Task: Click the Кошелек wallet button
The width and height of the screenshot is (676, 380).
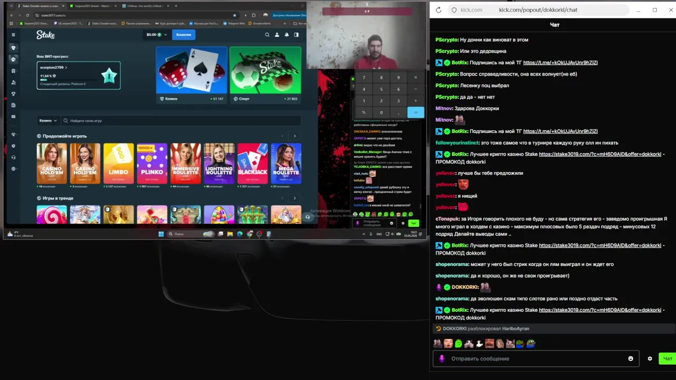Action: point(184,35)
